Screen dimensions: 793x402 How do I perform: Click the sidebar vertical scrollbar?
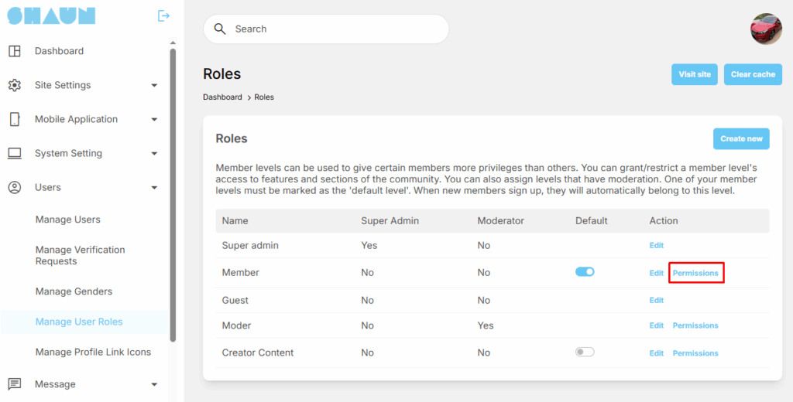[x=173, y=193]
